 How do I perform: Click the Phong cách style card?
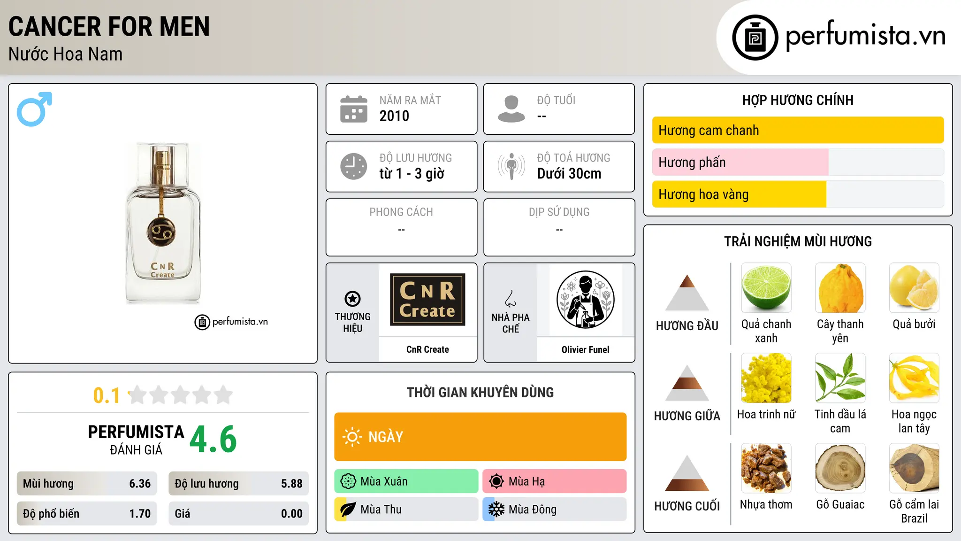[401, 227]
